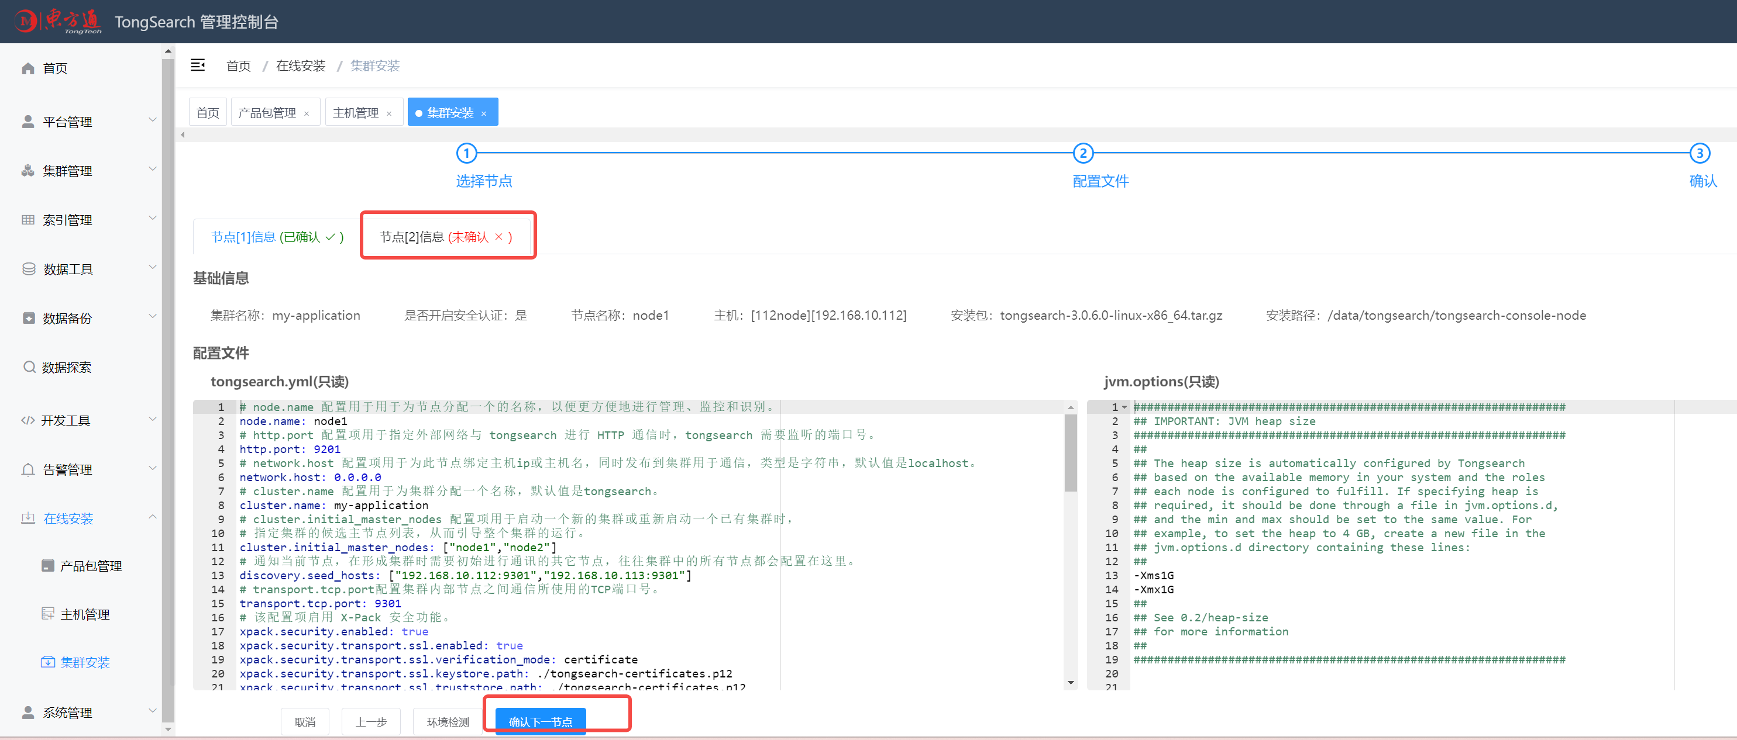Select the 集群安装 active tab

click(450, 113)
